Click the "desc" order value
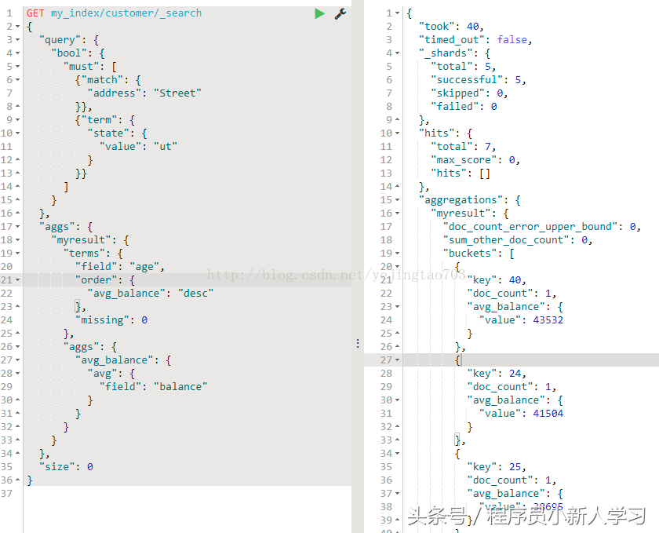This screenshot has height=533, width=659. tap(195, 294)
